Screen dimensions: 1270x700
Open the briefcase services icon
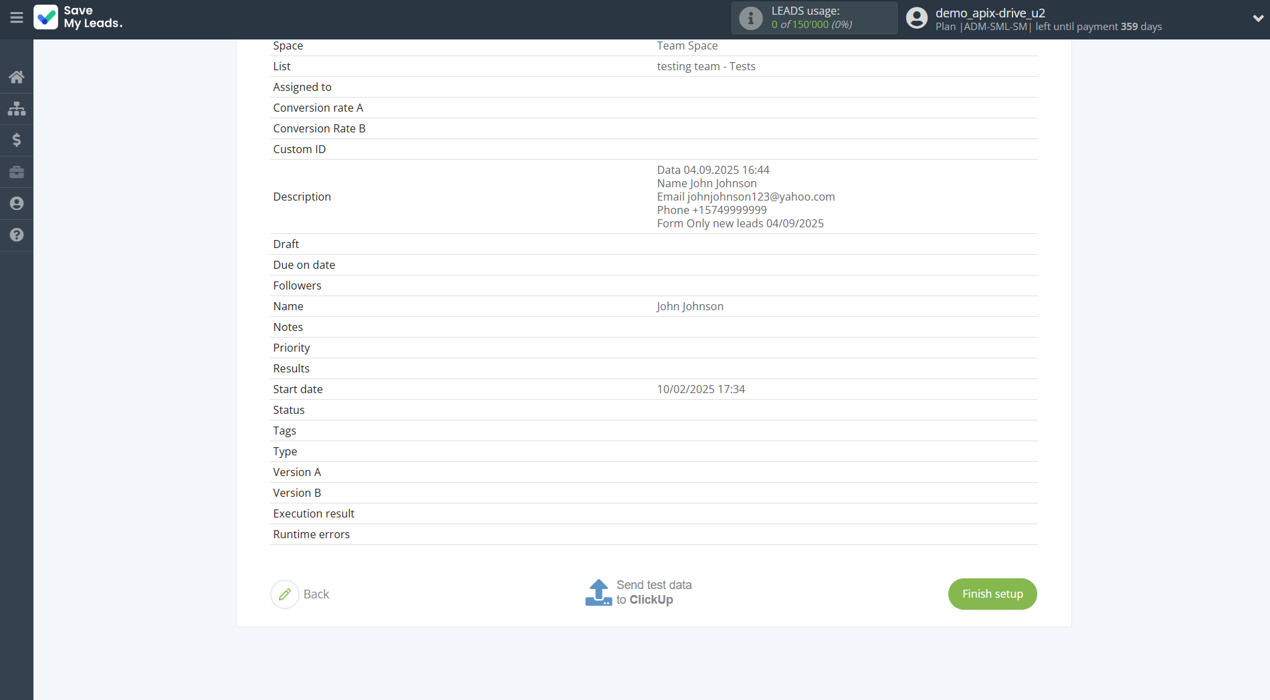17,172
